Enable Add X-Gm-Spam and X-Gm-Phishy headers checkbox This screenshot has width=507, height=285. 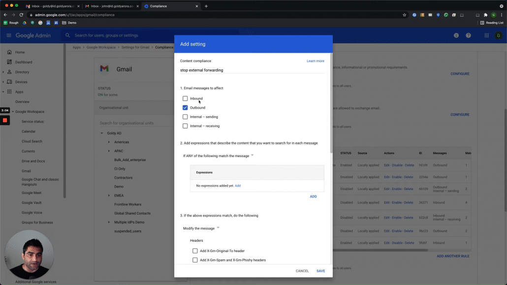[195, 260]
